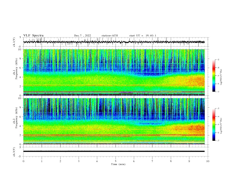234x181 pixels.
Task: Click the 'log(PSD)(V²/Hz)' label beside the ch.2 colorbar
Action: click(221, 126)
